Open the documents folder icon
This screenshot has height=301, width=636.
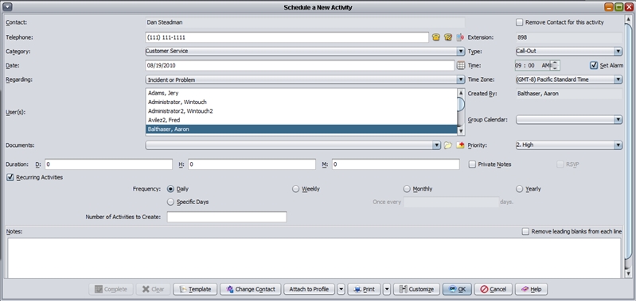click(x=448, y=145)
